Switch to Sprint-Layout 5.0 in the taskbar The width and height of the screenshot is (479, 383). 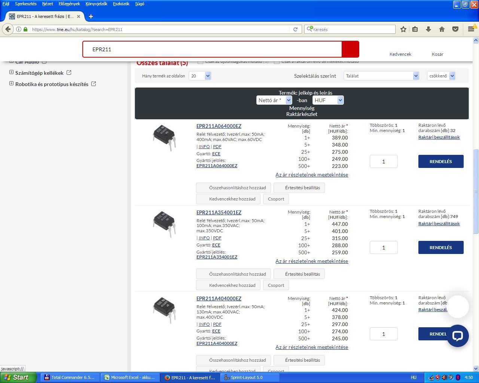[250, 377]
